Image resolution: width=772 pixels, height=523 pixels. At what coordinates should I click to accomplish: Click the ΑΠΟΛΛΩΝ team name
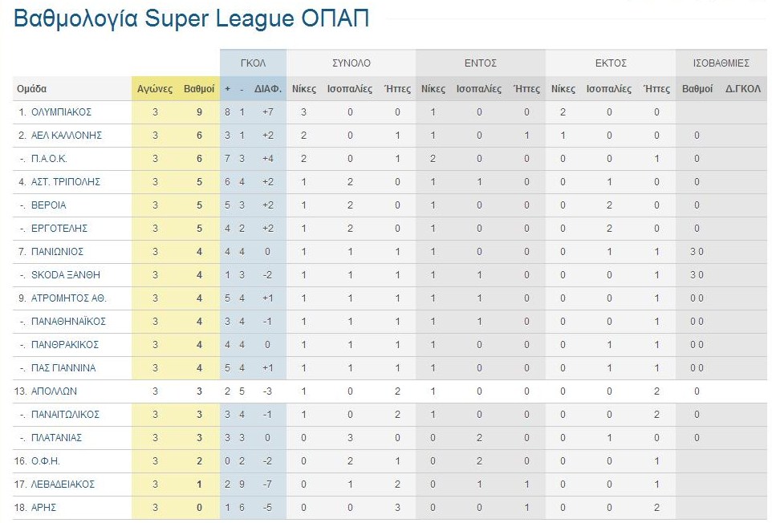click(54, 391)
